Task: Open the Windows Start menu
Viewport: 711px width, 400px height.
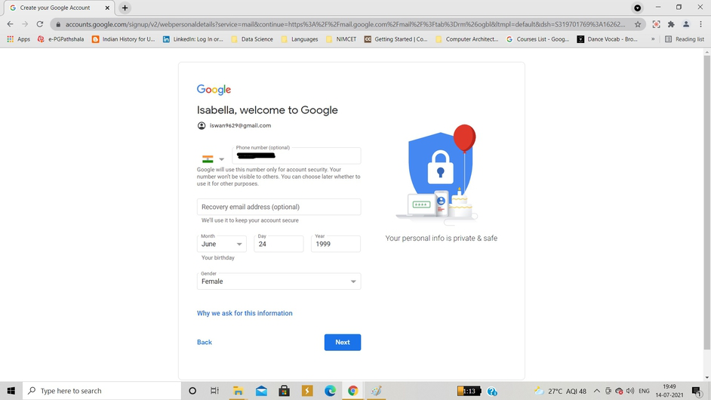Action: pyautogui.click(x=11, y=390)
